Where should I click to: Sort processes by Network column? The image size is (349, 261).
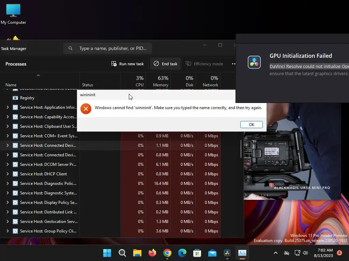tap(208, 81)
